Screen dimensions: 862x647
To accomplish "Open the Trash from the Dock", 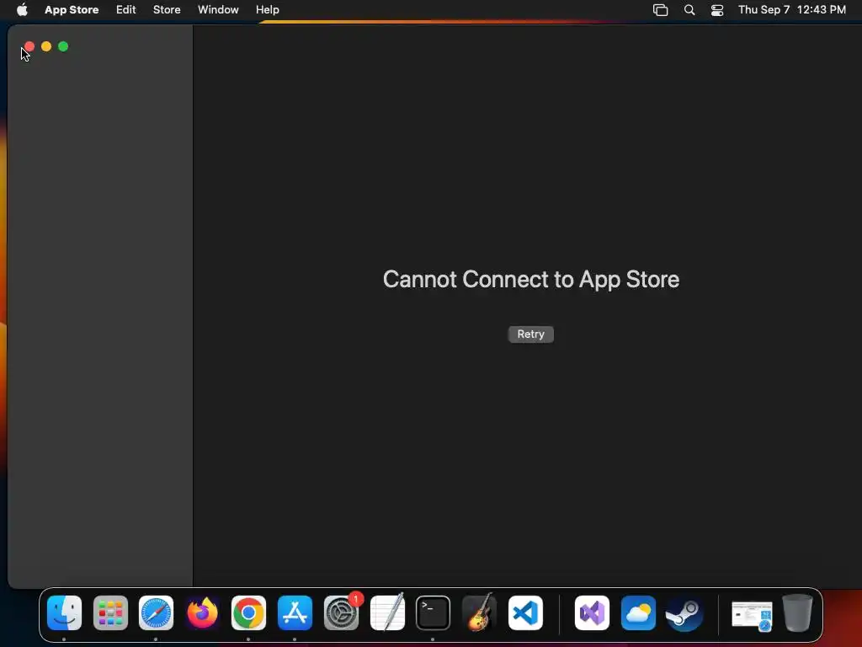I will pyautogui.click(x=798, y=612).
